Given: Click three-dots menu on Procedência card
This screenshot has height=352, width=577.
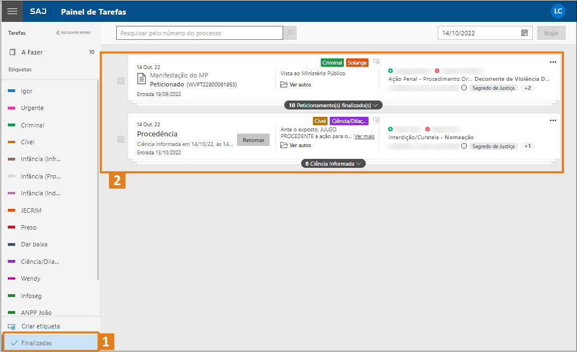Looking at the screenshot, I should point(553,120).
